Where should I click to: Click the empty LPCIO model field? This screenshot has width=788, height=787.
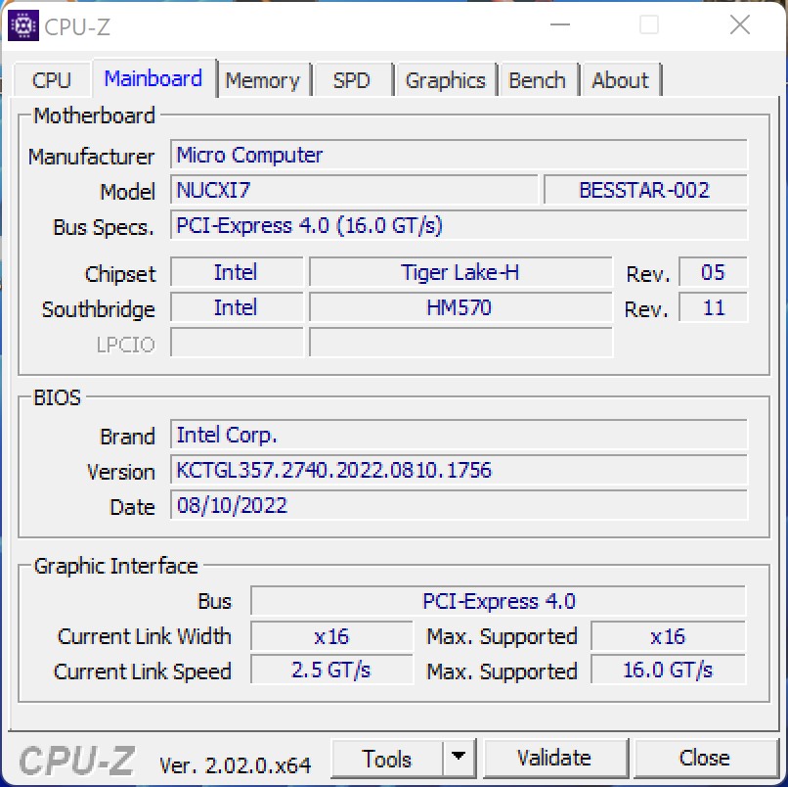[460, 343]
